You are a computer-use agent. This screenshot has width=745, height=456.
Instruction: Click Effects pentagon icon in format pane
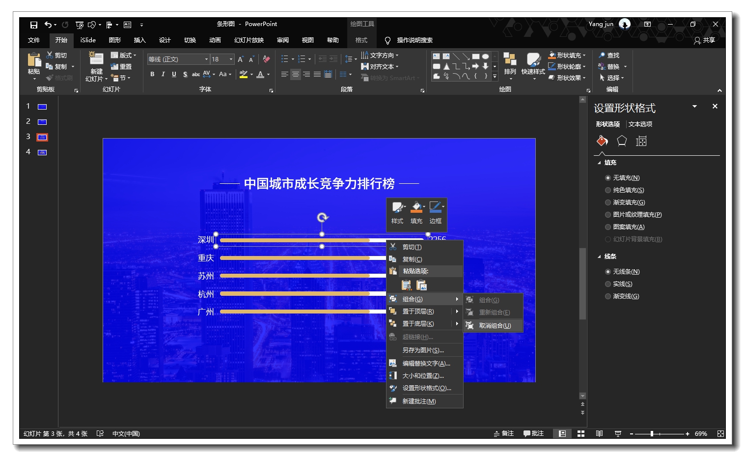point(622,141)
